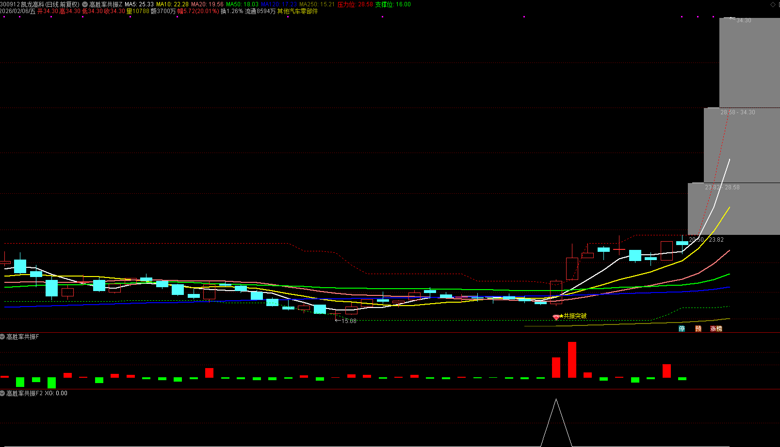The height and width of the screenshot is (447, 780).
Task: Click the 共振突破 signal label
Action: (x=575, y=316)
